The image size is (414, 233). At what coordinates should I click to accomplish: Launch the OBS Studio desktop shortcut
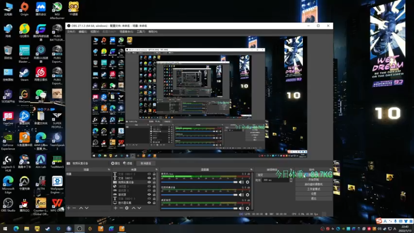pyautogui.click(x=8, y=203)
